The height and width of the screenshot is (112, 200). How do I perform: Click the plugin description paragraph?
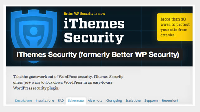[68, 82]
